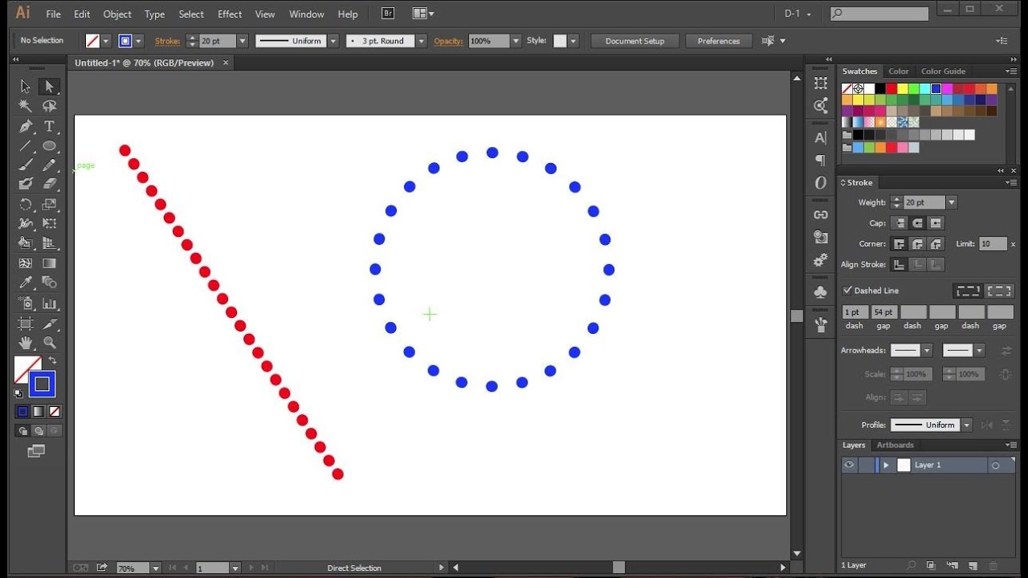This screenshot has height=578, width=1028.
Task: Open the Adobe Bridge (Br) button
Action: coord(388,14)
